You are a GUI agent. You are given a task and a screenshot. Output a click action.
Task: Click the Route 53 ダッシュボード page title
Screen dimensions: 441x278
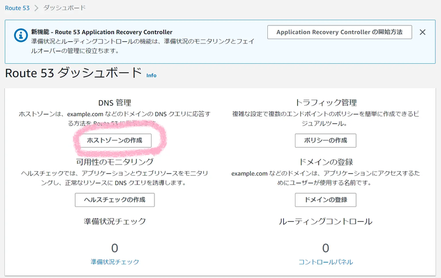74,73
